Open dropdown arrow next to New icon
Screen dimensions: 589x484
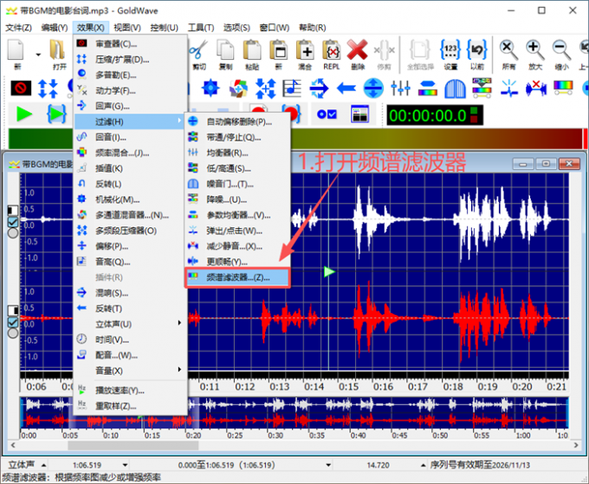click(38, 55)
